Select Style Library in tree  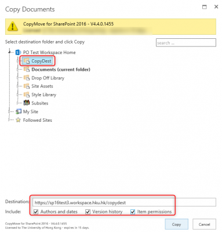[x=44, y=95]
